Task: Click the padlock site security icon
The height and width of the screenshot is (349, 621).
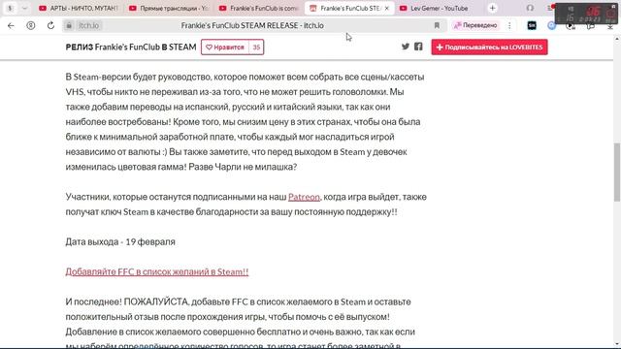Action: (69, 25)
